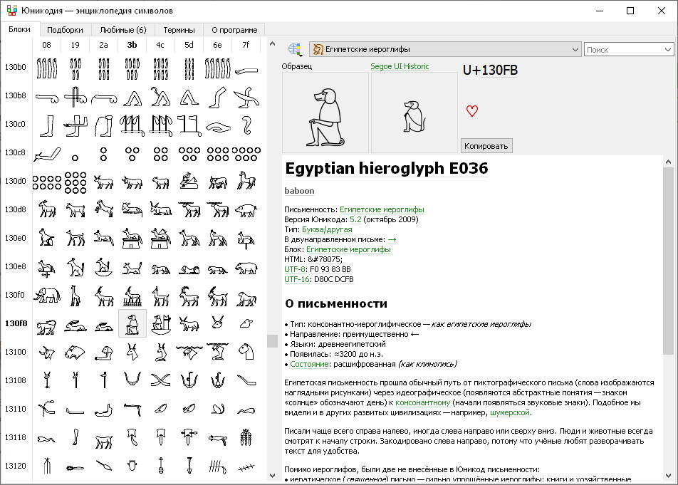Follow the UTF-16 link

pos(297,279)
